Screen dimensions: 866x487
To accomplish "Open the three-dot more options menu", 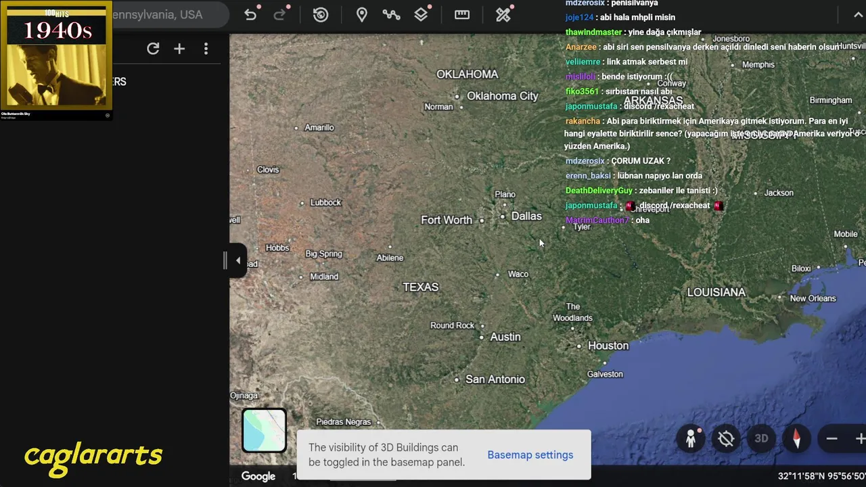I will click(206, 49).
